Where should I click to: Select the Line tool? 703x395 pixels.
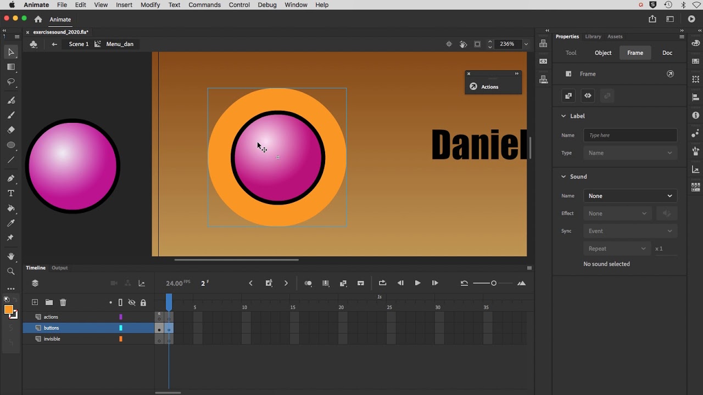coord(11,160)
